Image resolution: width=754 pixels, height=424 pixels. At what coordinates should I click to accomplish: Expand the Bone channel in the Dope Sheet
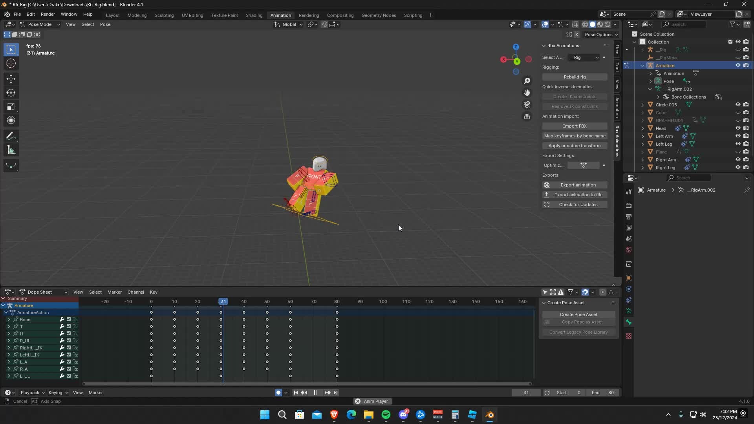[9, 319]
